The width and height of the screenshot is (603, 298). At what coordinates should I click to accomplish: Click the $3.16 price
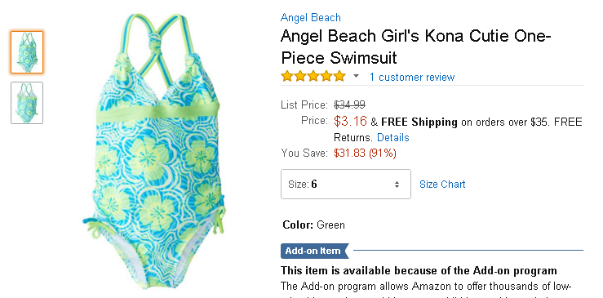coord(350,122)
